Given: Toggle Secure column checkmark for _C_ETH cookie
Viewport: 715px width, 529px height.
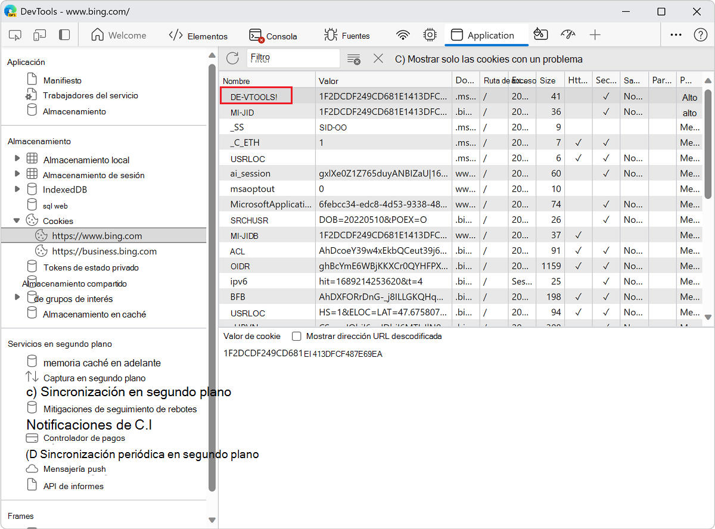Looking at the screenshot, I should click(x=606, y=142).
